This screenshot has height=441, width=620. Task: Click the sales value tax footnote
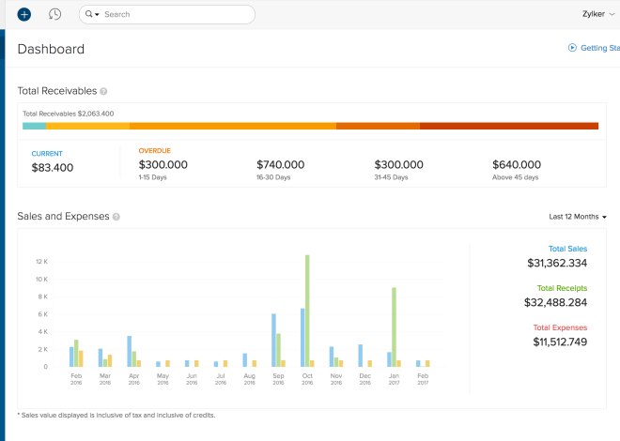[116, 416]
